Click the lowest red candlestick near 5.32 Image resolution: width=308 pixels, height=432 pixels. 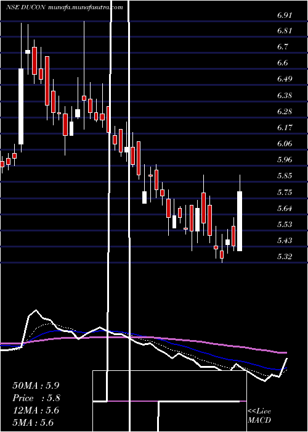click(222, 254)
